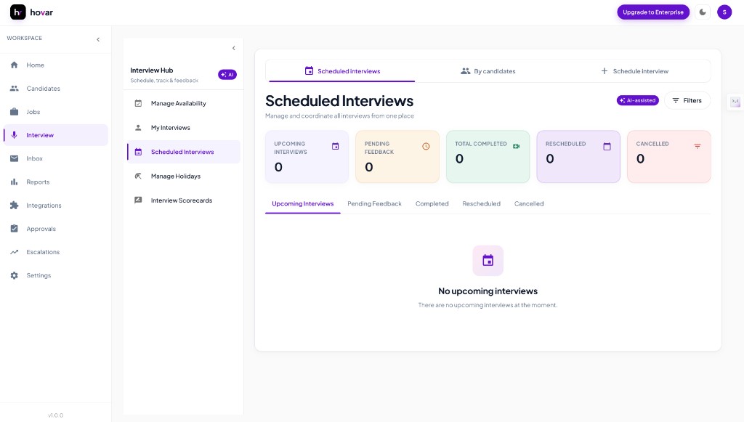Open Inbox from the sidebar
The height and width of the screenshot is (422, 744).
click(55, 158)
